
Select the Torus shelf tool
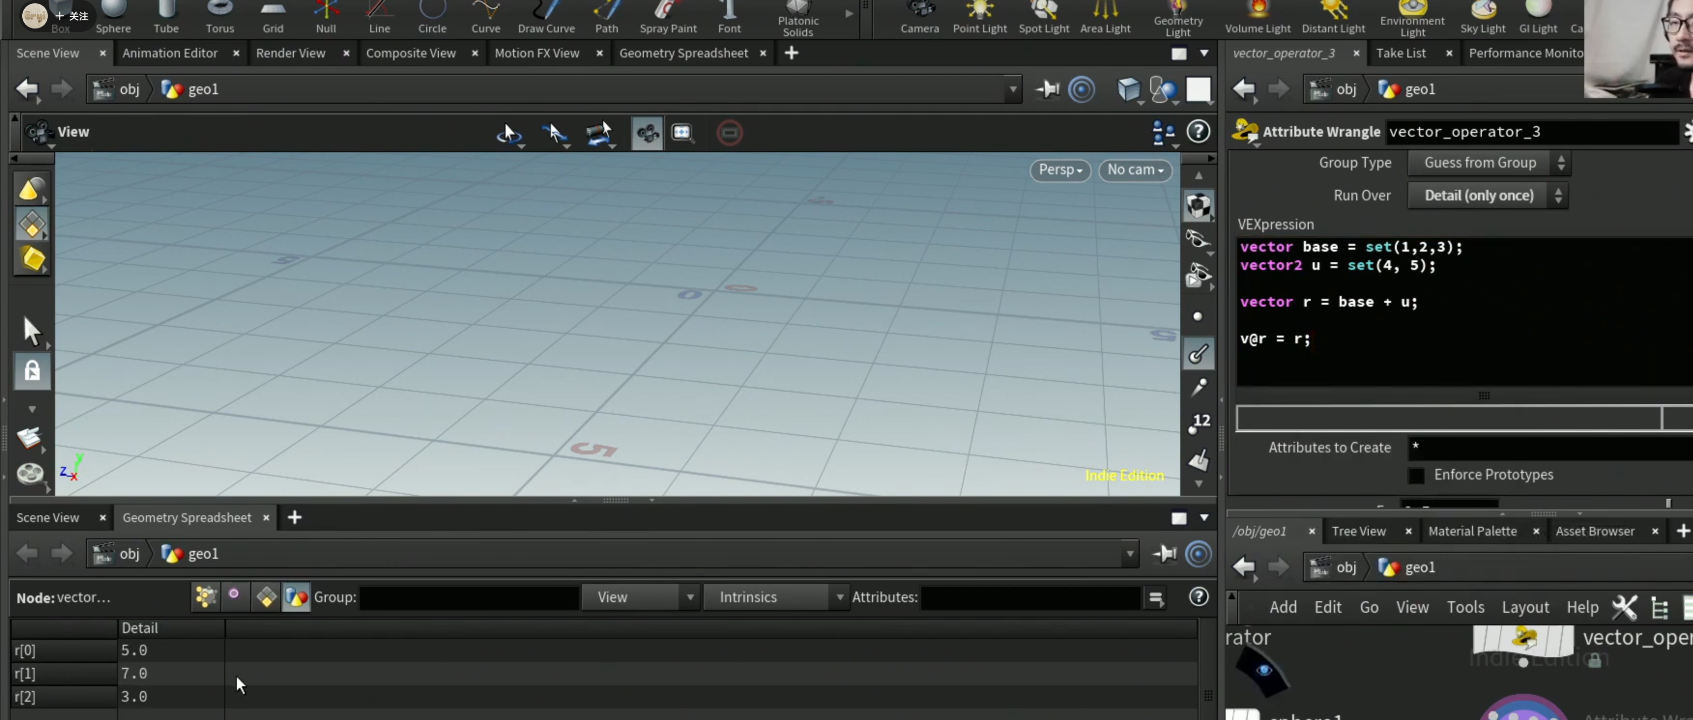tap(219, 18)
